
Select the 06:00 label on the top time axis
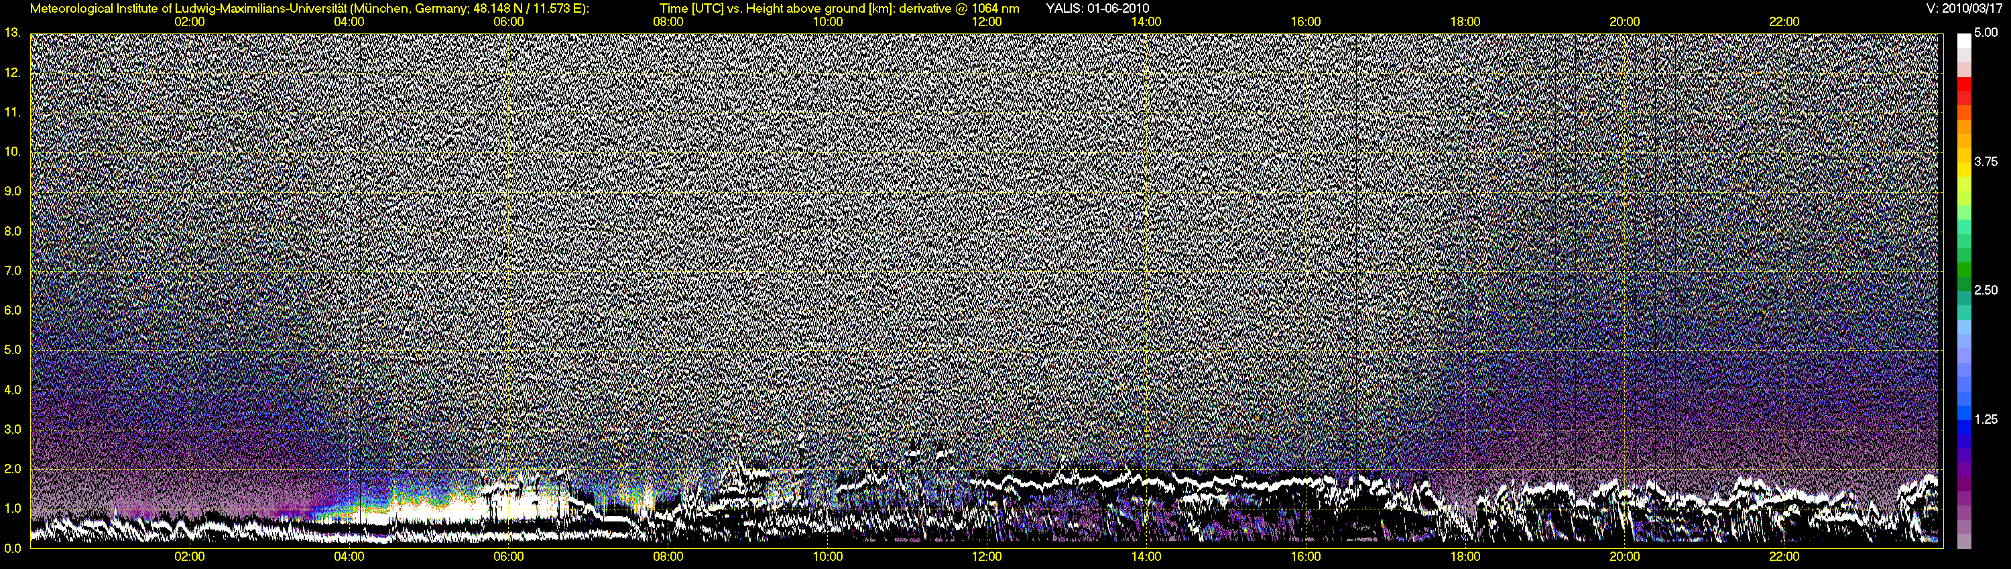508,22
